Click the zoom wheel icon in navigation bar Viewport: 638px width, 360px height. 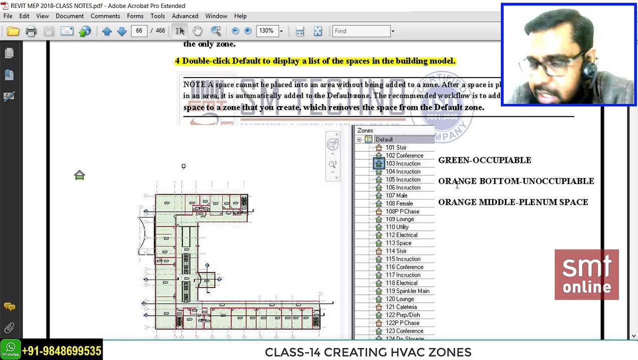[x=333, y=144]
